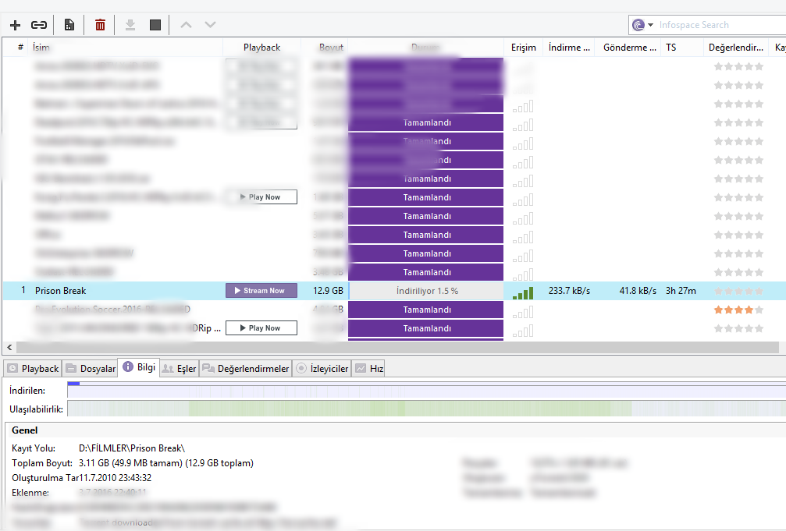Click the Start download arrow icon
The width and height of the screenshot is (786, 531).
pyautogui.click(x=130, y=24)
